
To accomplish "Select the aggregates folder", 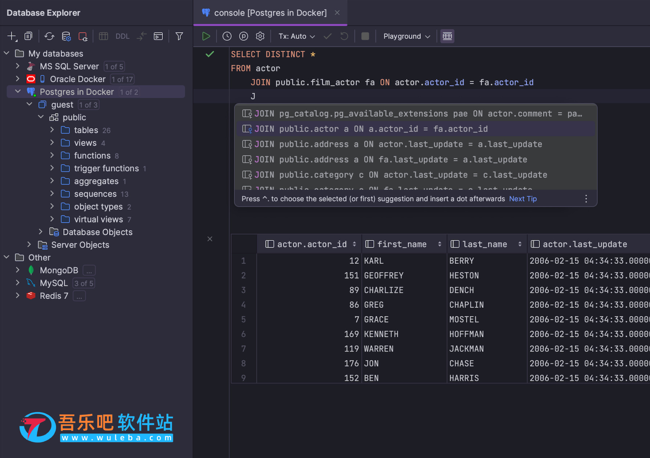I will (x=96, y=181).
